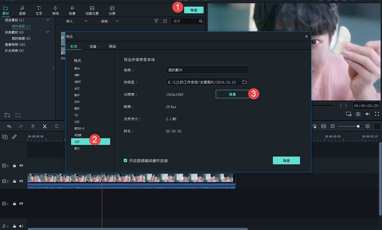Hide video track 3 with eye icon
Viewport: 382px width, 230px height.
[x=21, y=165]
